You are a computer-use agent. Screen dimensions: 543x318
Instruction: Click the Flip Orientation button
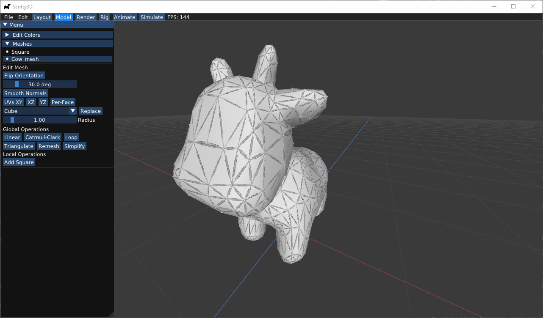click(24, 76)
